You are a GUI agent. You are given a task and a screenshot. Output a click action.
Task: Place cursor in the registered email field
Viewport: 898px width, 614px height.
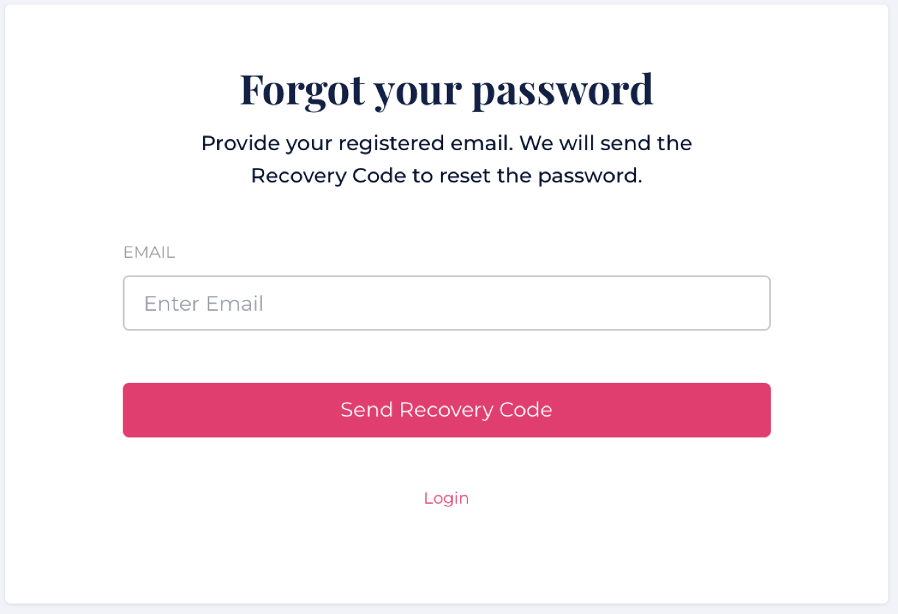tap(446, 303)
